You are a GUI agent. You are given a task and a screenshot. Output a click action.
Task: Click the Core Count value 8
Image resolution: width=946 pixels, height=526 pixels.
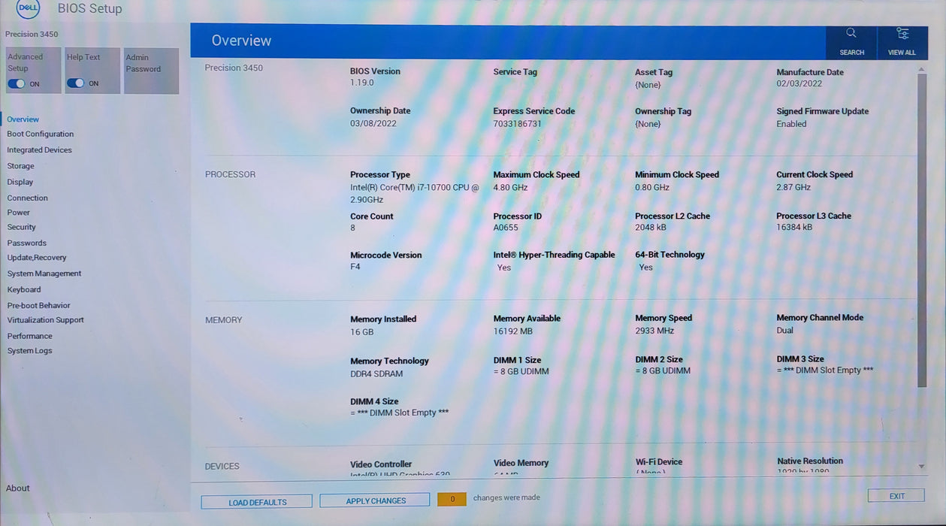(x=353, y=228)
